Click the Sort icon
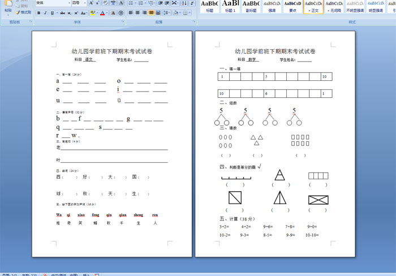The height and width of the screenshot is (276, 396). [184, 3]
